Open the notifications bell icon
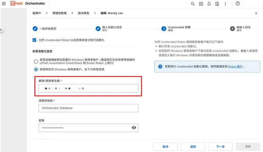Screen dimensions: 263x152 209,4
